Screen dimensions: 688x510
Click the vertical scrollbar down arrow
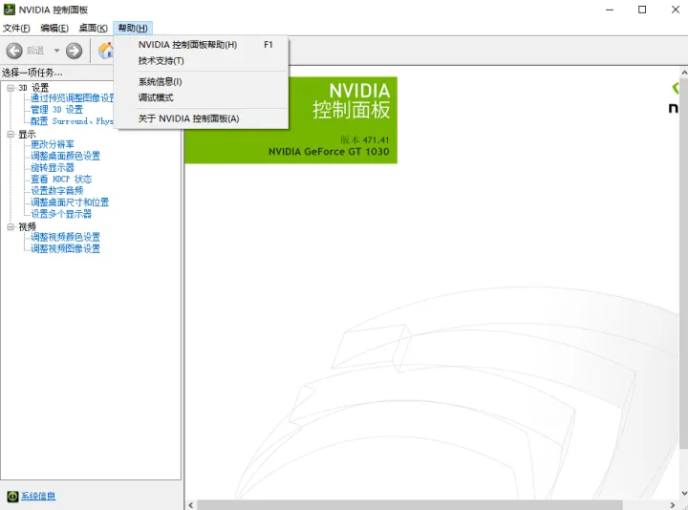point(683,494)
